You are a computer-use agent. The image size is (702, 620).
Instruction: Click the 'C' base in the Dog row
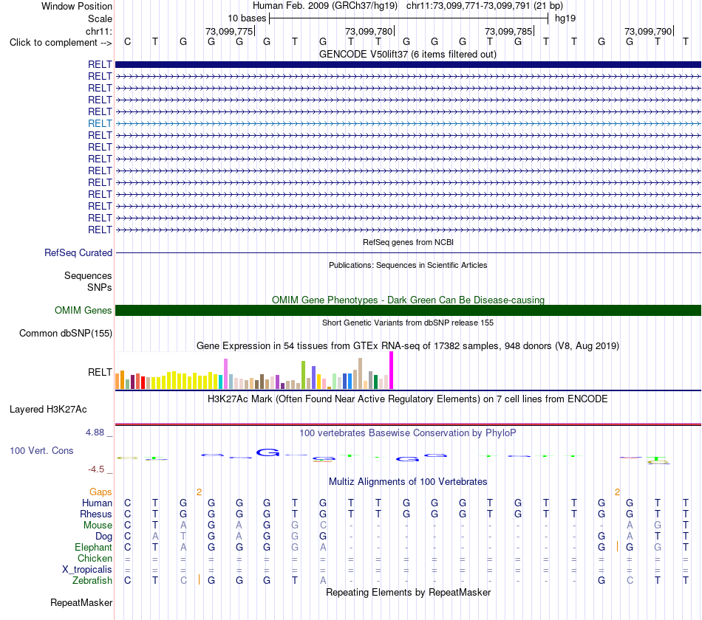[x=128, y=537]
